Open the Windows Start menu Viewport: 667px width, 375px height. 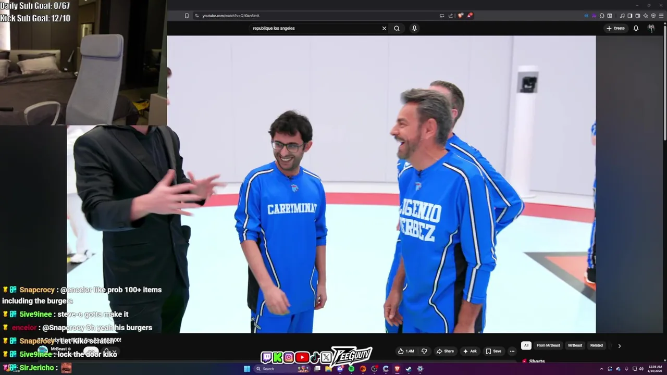[247, 369]
